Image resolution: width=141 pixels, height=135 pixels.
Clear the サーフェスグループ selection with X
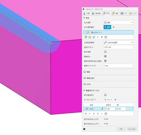point(116,100)
